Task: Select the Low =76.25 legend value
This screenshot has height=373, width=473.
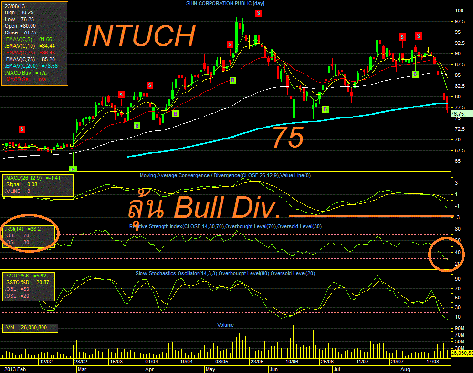Action: point(19,19)
